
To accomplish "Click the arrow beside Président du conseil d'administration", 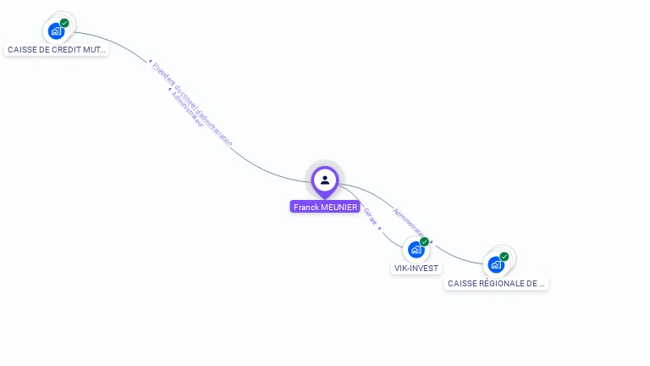I will 151,61.
